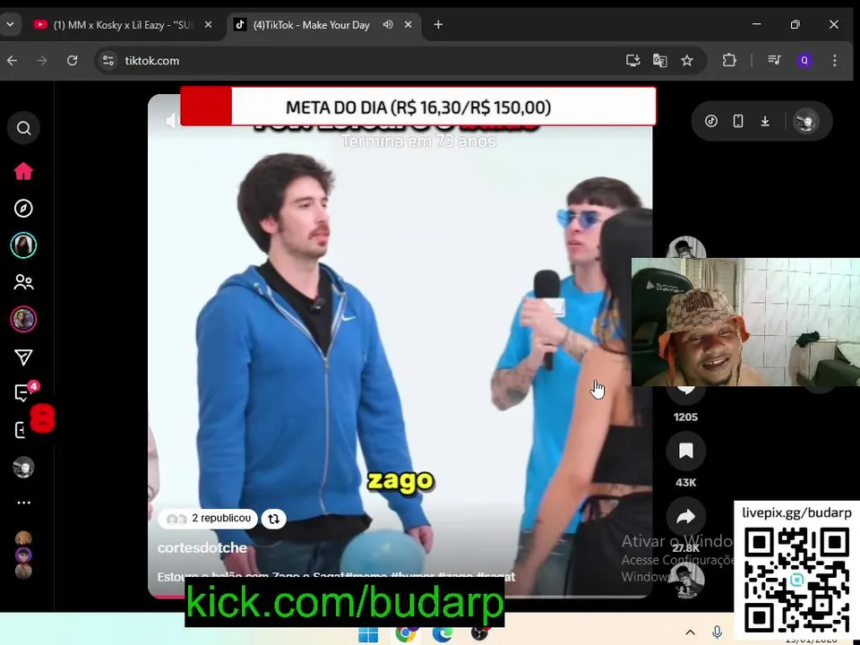Image resolution: width=860 pixels, height=645 pixels.
Task: Open Windows Start menu
Action: [x=368, y=634]
